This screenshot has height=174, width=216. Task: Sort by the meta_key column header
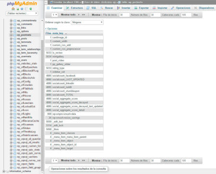(58, 34)
